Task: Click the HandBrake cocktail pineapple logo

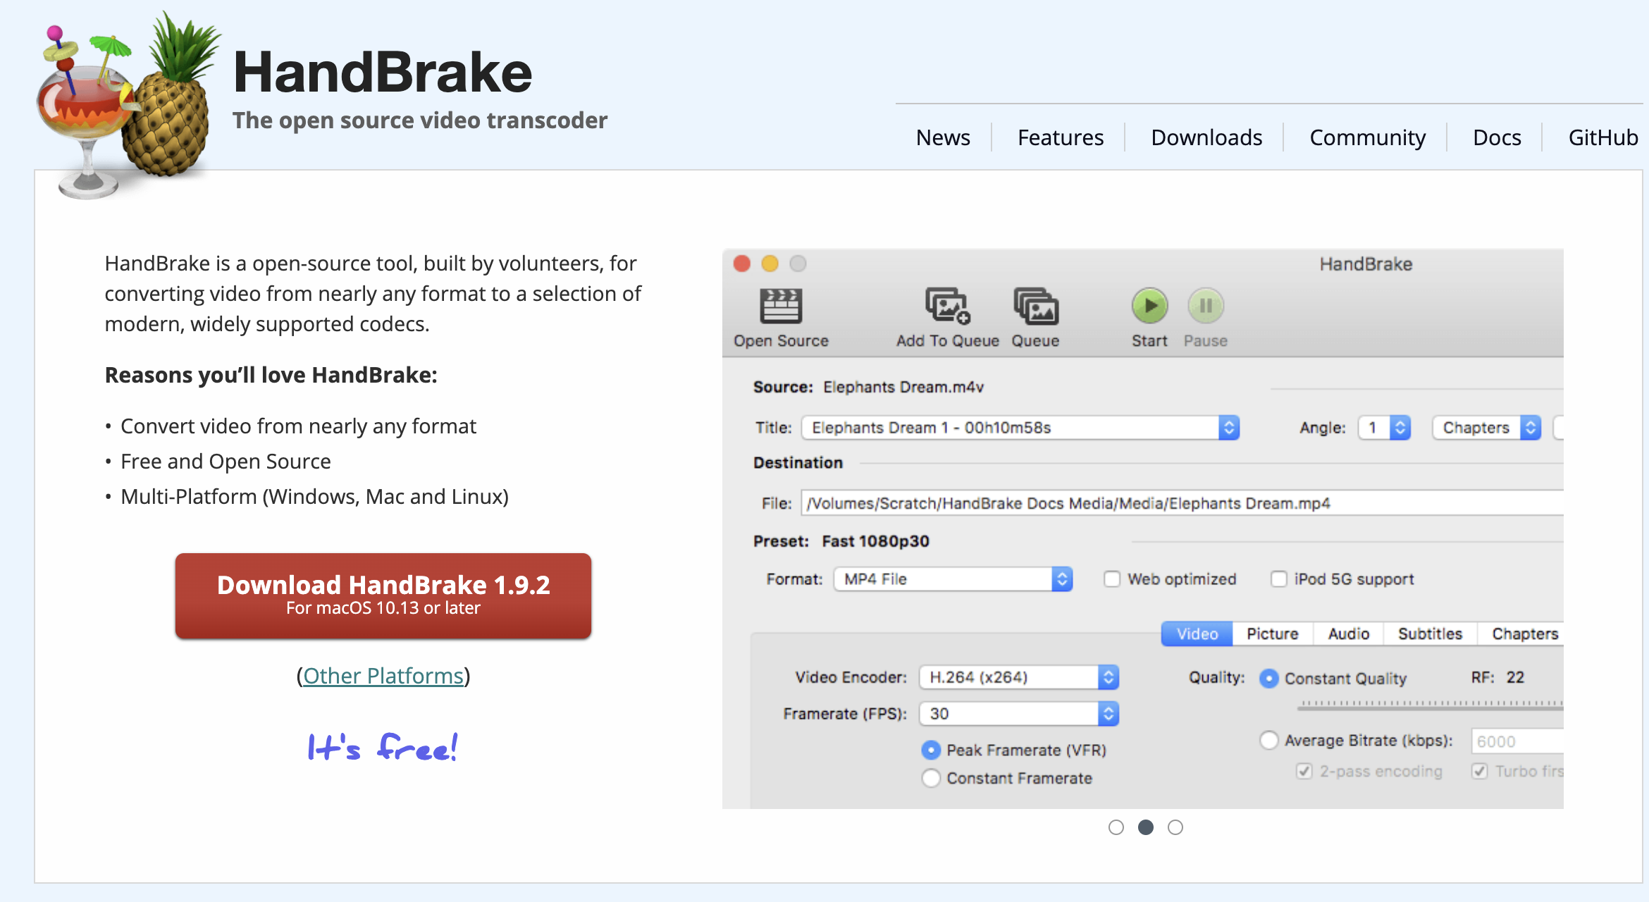Action: point(127,106)
